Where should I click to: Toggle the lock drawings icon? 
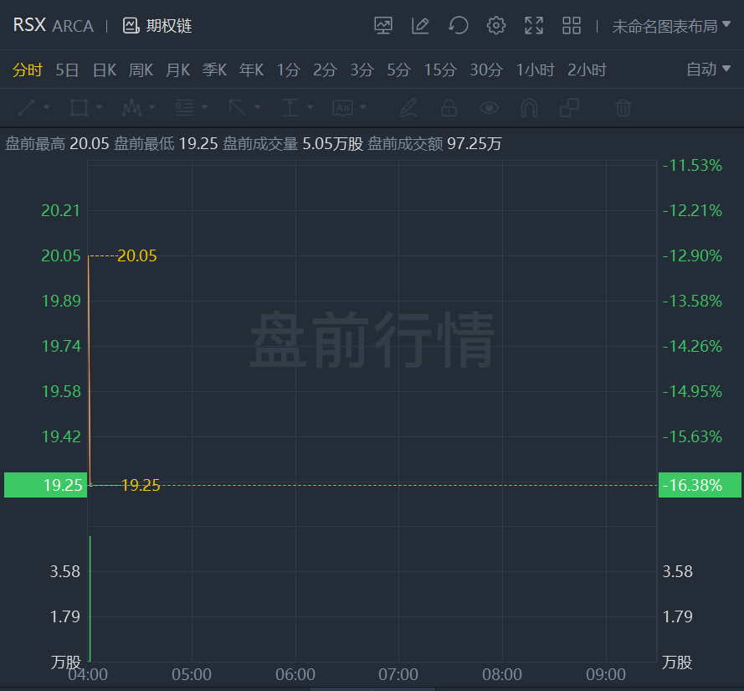click(449, 108)
